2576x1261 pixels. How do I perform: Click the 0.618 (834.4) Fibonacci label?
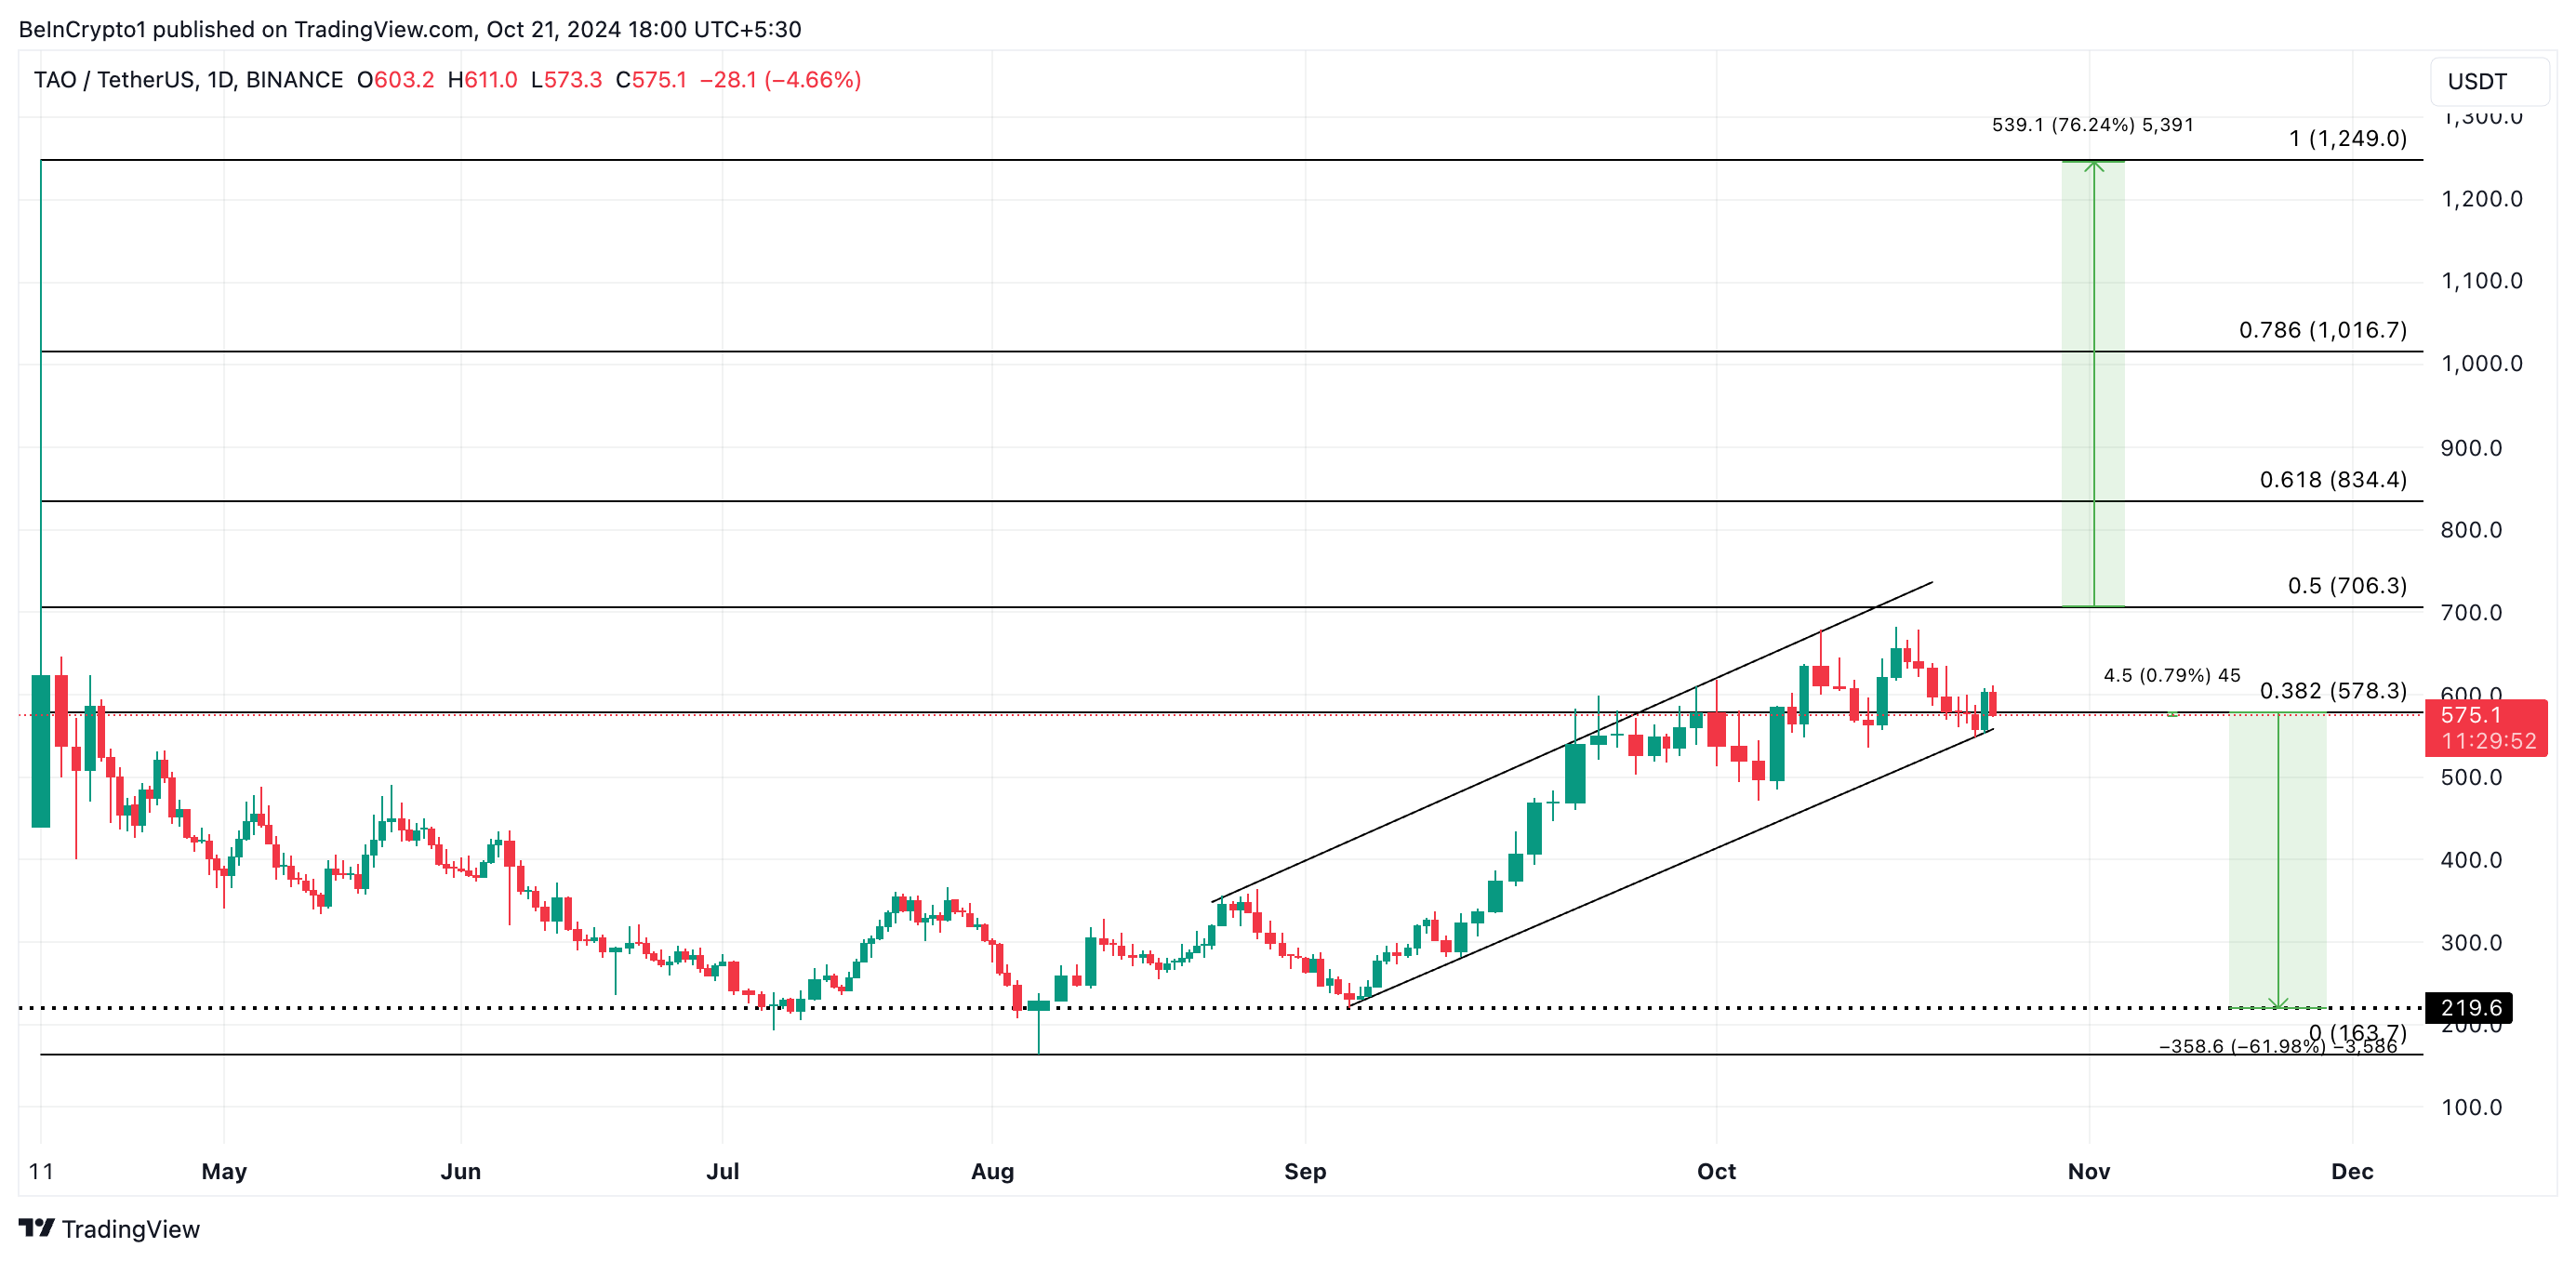coord(2332,479)
